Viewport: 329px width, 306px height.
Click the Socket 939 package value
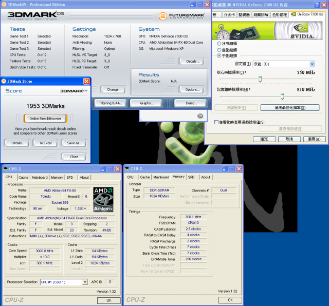(x=60, y=202)
